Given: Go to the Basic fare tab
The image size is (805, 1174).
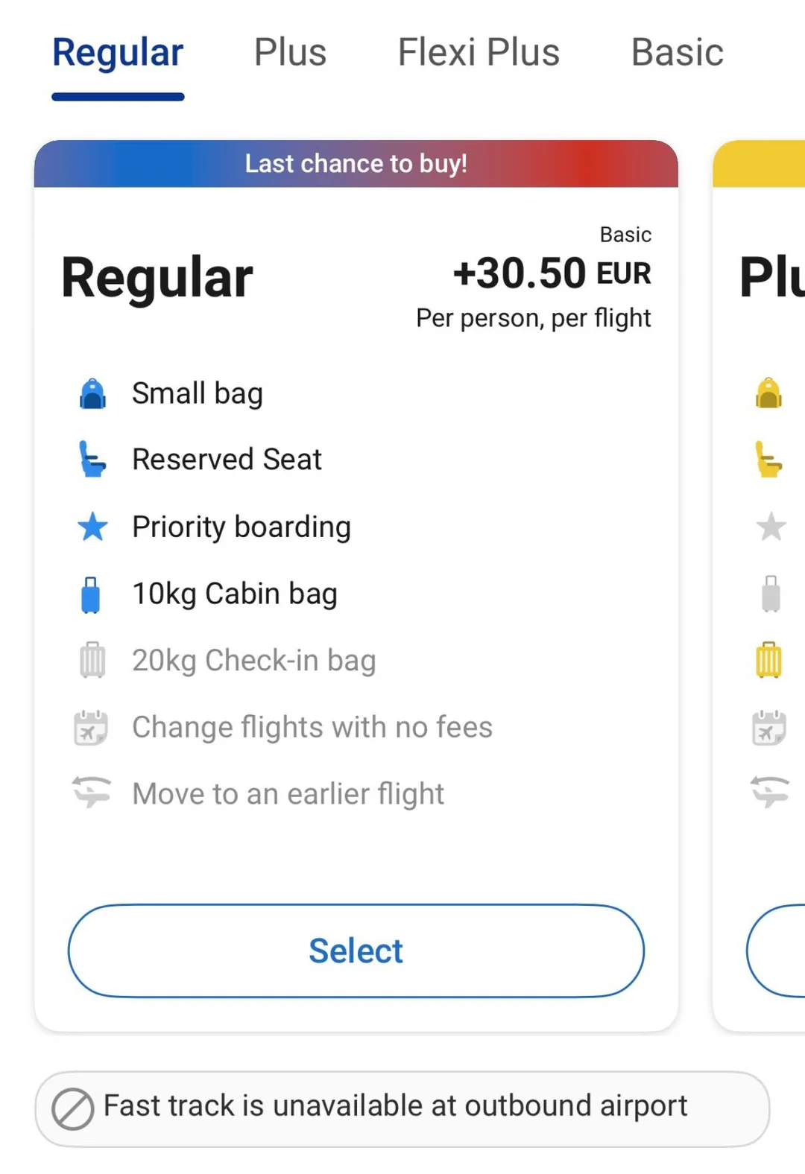Looking at the screenshot, I should 677,52.
